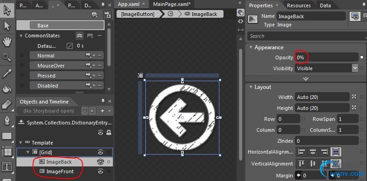This screenshot has width=367, height=181.
Task: Select the Eyedropper tool
Action: (7, 73)
